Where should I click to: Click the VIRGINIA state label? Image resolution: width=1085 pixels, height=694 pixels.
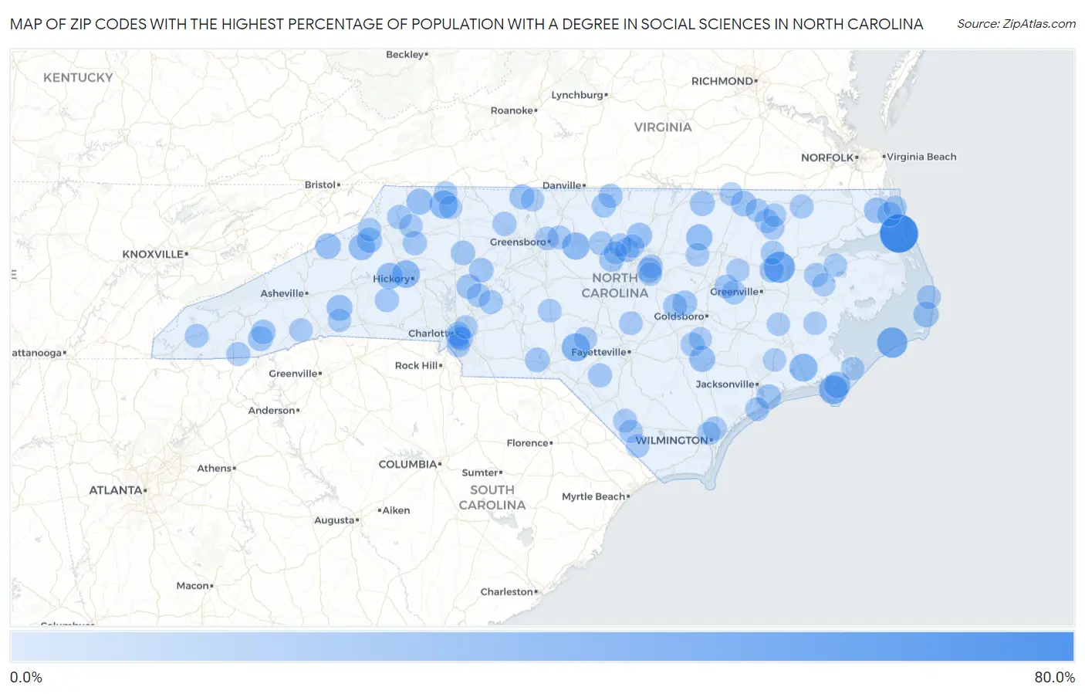pyautogui.click(x=663, y=127)
